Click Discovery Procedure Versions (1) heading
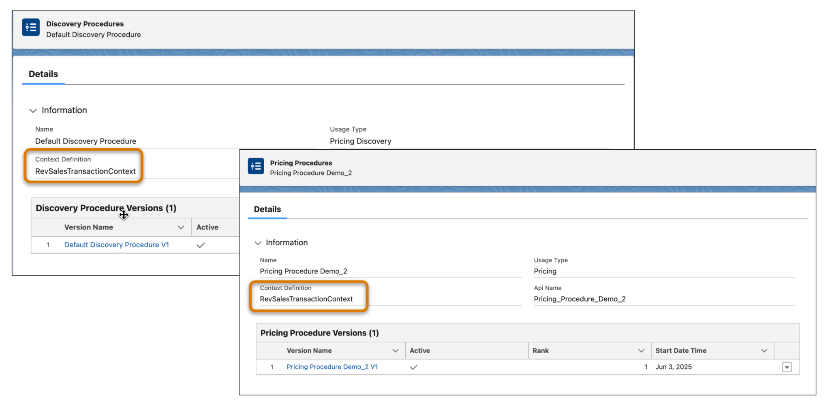The height and width of the screenshot is (412, 830). [x=106, y=208]
